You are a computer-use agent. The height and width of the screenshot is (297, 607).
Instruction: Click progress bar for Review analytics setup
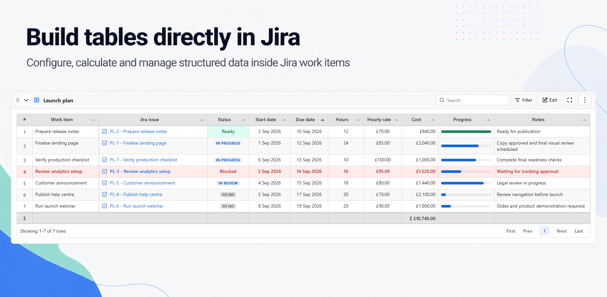point(466,172)
